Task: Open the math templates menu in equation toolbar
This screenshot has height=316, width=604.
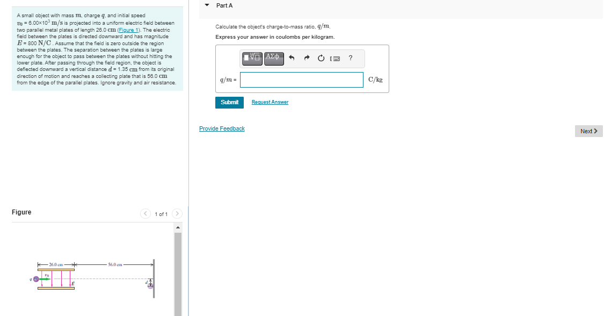Action: tap(252, 58)
